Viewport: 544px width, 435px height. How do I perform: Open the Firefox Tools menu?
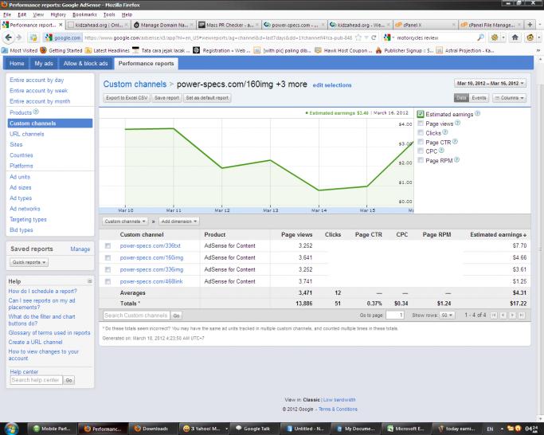pyautogui.click(x=109, y=14)
